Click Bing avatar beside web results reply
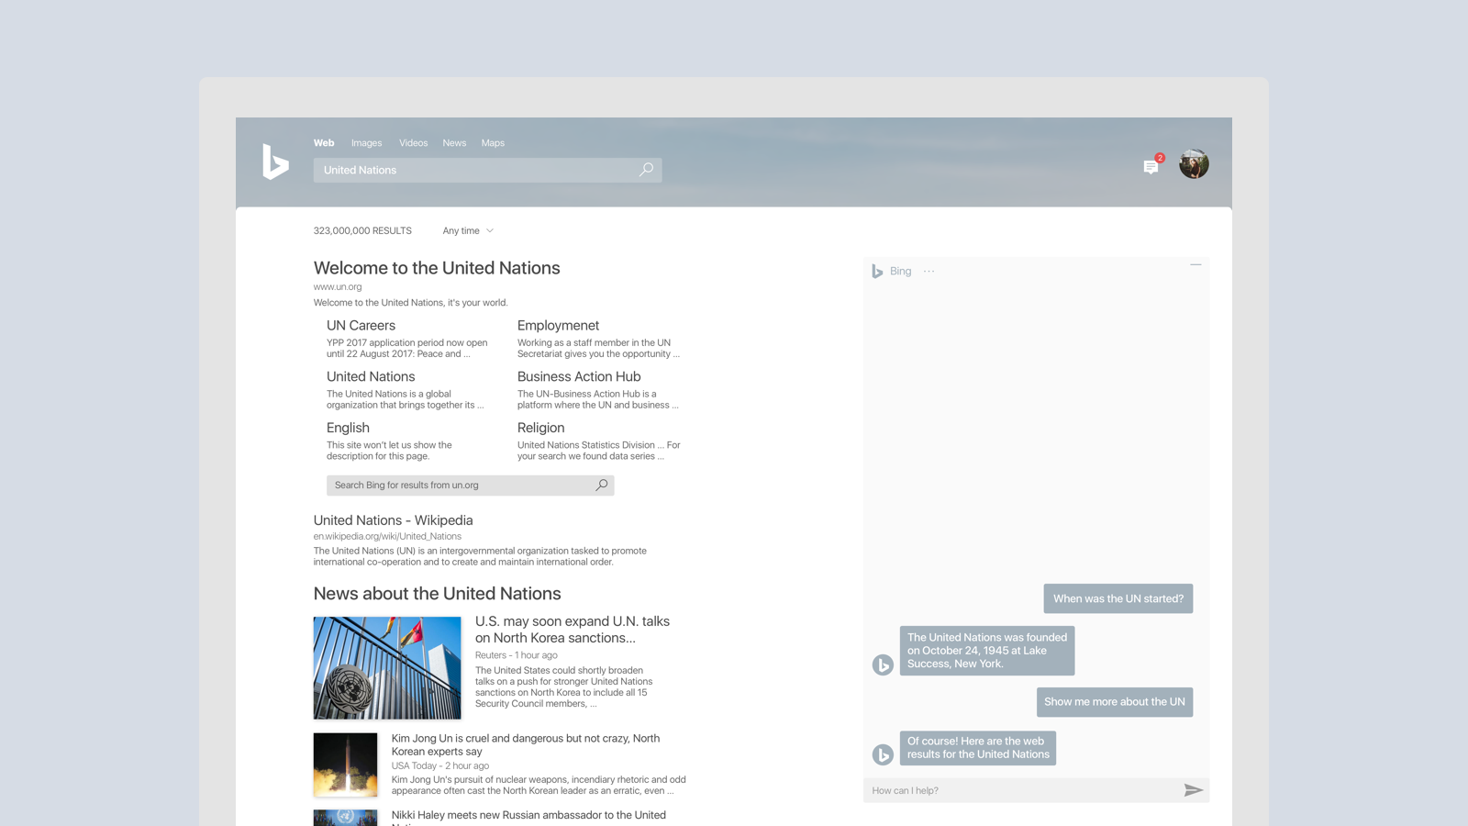The image size is (1468, 826). 883,754
